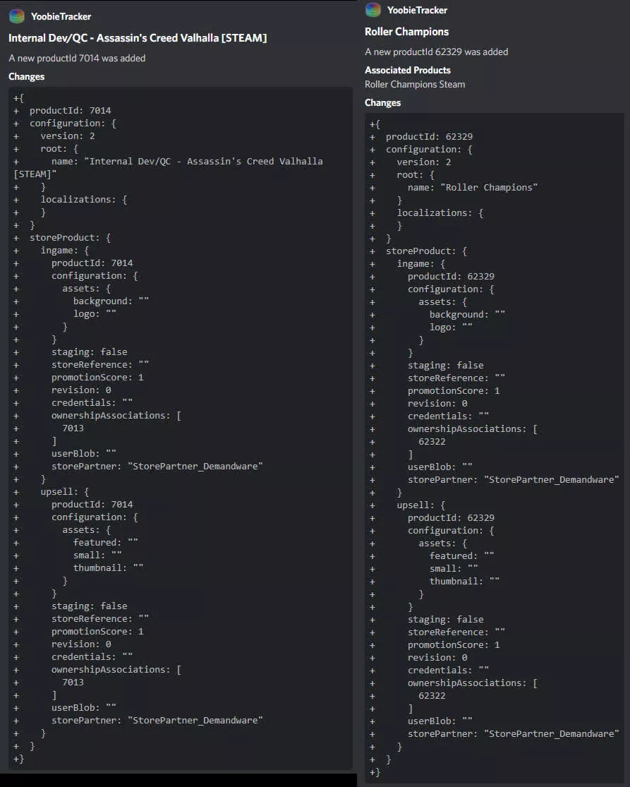Viewport: 630px width, 787px height.
Task: Click 7013 under ingame ownershipAssociations
Action: [73, 428]
